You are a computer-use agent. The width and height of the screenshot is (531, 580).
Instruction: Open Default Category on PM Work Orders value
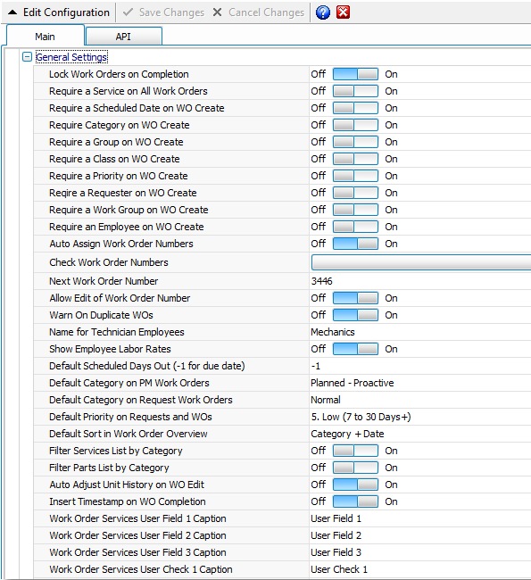click(x=420, y=383)
